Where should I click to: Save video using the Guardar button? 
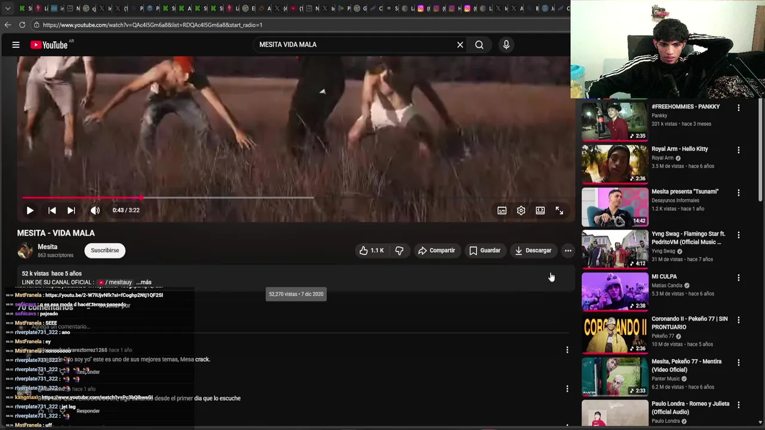pyautogui.click(x=485, y=250)
